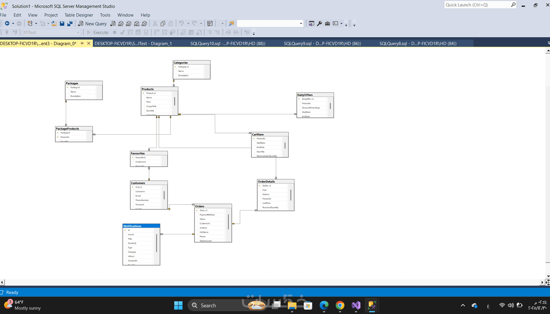Close the Diagram_0 tab
Viewport: 550px width, 314px height.
pyautogui.click(x=89, y=43)
